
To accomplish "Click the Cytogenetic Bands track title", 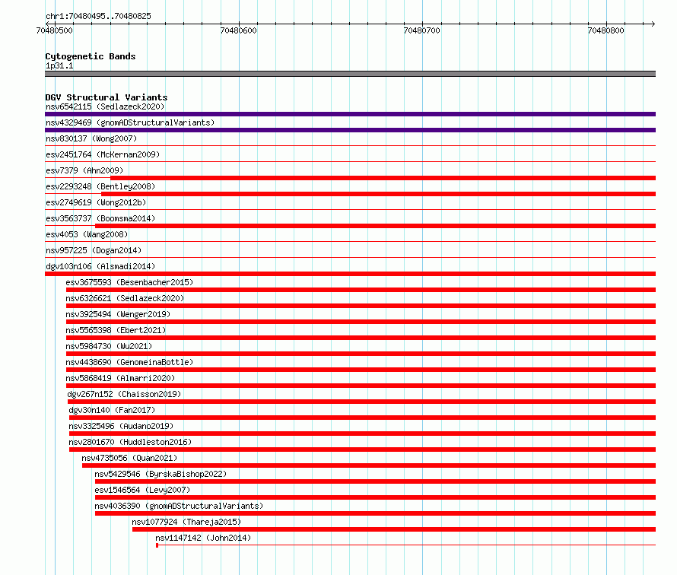I will point(91,56).
